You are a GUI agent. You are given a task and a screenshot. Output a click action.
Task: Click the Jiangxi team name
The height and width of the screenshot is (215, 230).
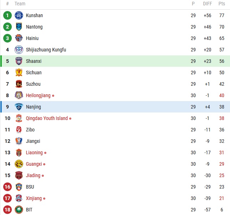point(33,141)
